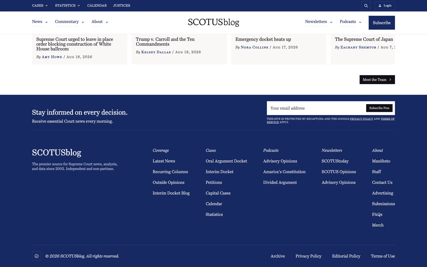Image resolution: width=427 pixels, height=267 pixels.
Task: View author Zachary Shemtob's page
Action: [x=358, y=47]
